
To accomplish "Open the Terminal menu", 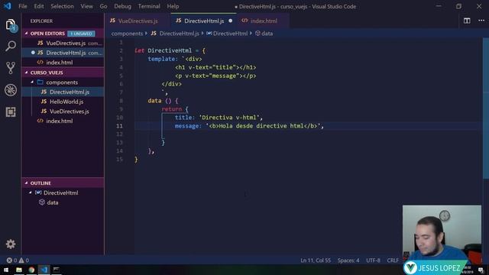I will 149,6.
